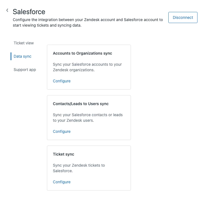Click the Accounts to Organizations sync heading
212x198 pixels.
(x=82, y=53)
